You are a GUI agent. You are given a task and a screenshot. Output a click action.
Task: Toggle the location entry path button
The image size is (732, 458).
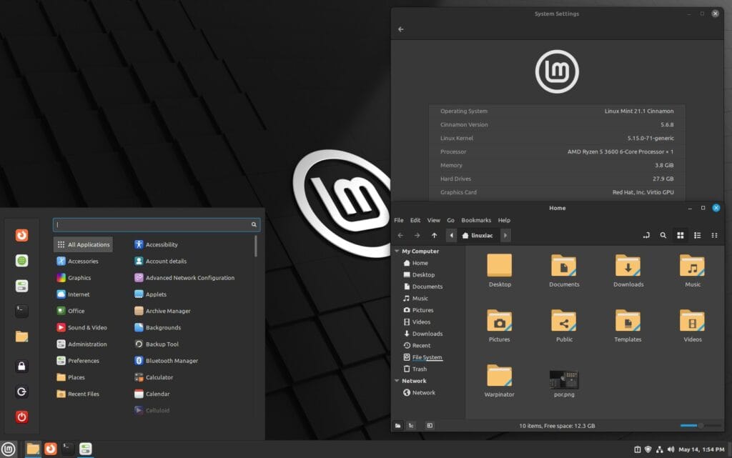[x=646, y=235]
